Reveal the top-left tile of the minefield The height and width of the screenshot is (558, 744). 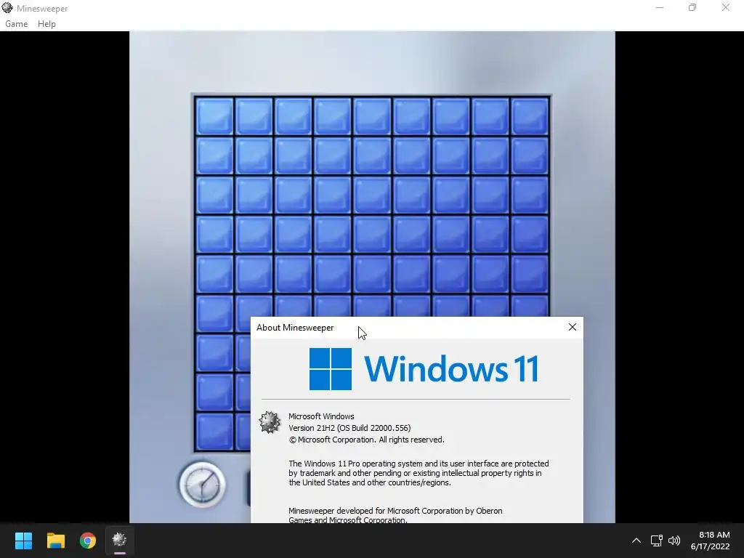(x=214, y=116)
